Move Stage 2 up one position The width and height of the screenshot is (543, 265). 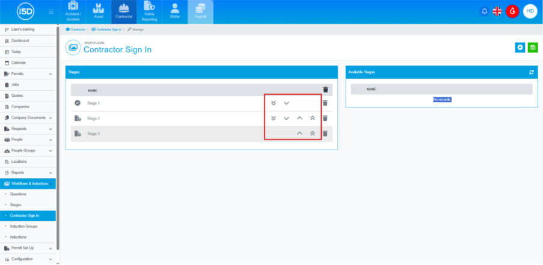tap(299, 118)
